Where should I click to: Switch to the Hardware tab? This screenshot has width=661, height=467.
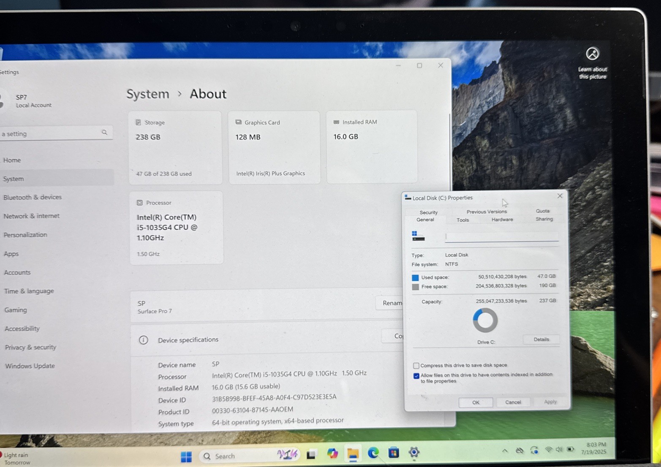tap(502, 220)
